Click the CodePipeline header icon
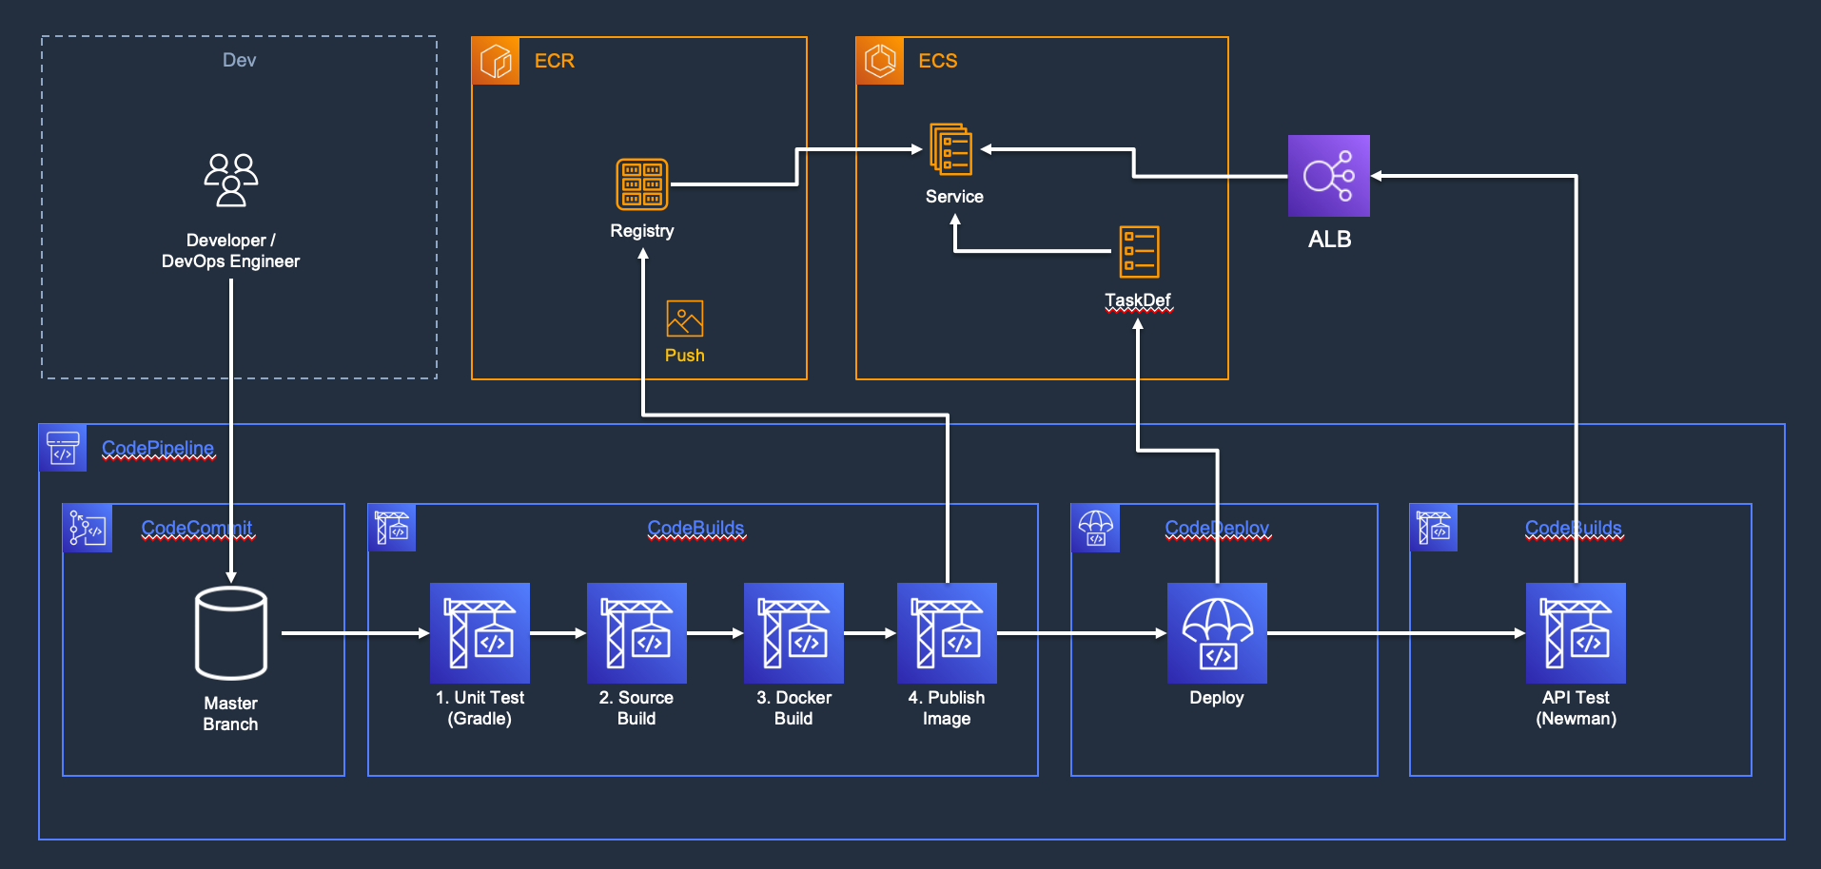Viewport: 1821px width, 869px height. 63,448
